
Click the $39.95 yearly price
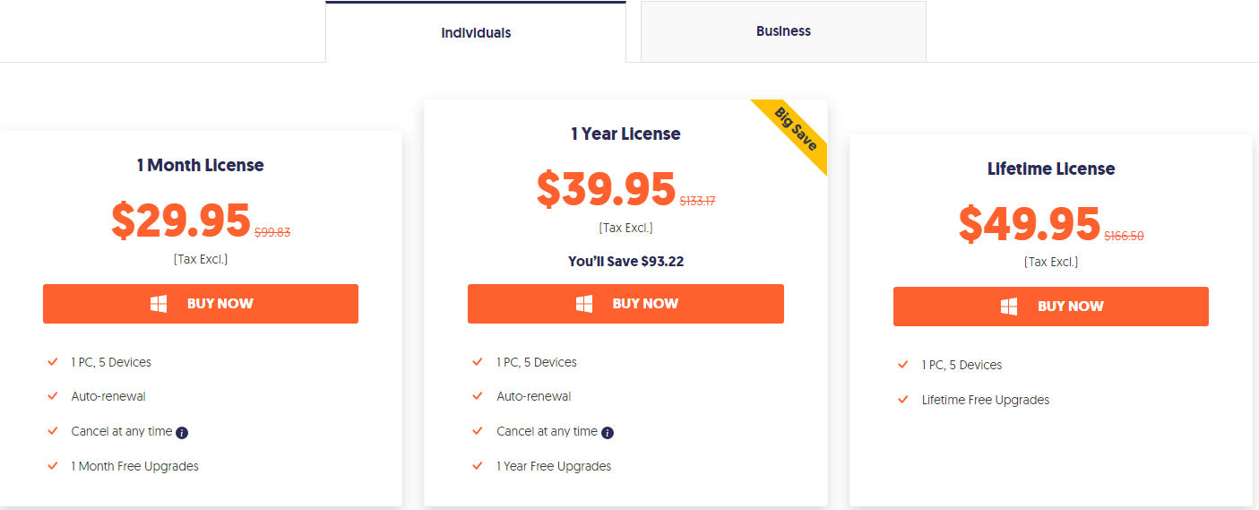click(606, 189)
